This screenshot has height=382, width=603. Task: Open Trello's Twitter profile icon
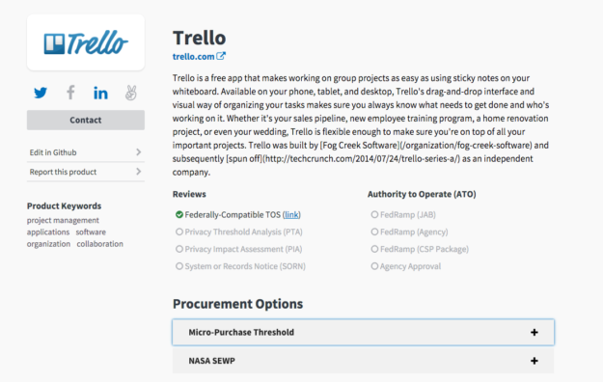pos(41,93)
